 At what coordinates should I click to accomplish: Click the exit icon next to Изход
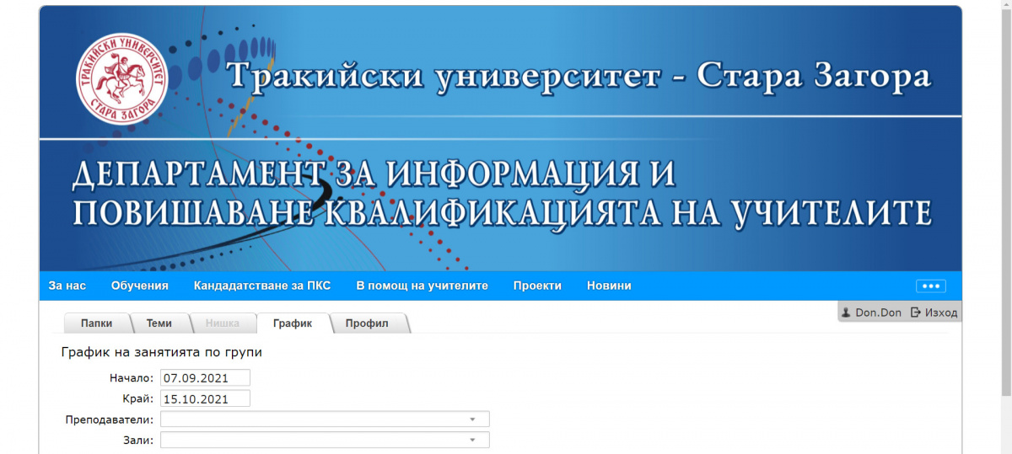[x=915, y=312]
